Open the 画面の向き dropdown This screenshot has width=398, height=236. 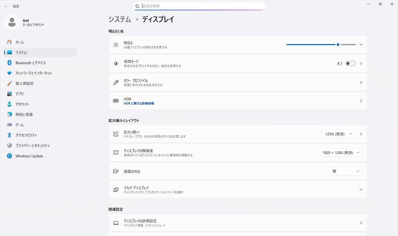pyautogui.click(x=346, y=171)
